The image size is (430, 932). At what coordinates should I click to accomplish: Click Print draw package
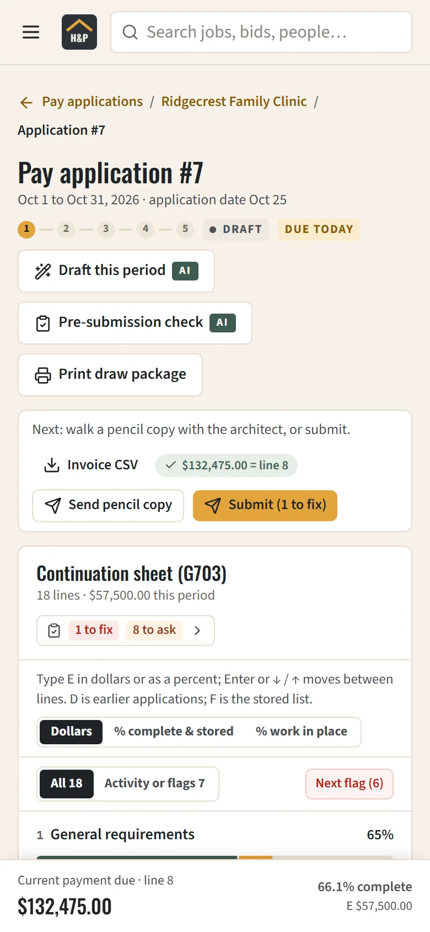(110, 375)
